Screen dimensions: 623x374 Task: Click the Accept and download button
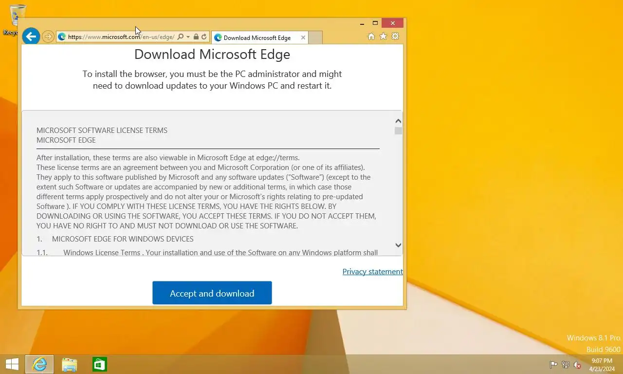pyautogui.click(x=212, y=293)
